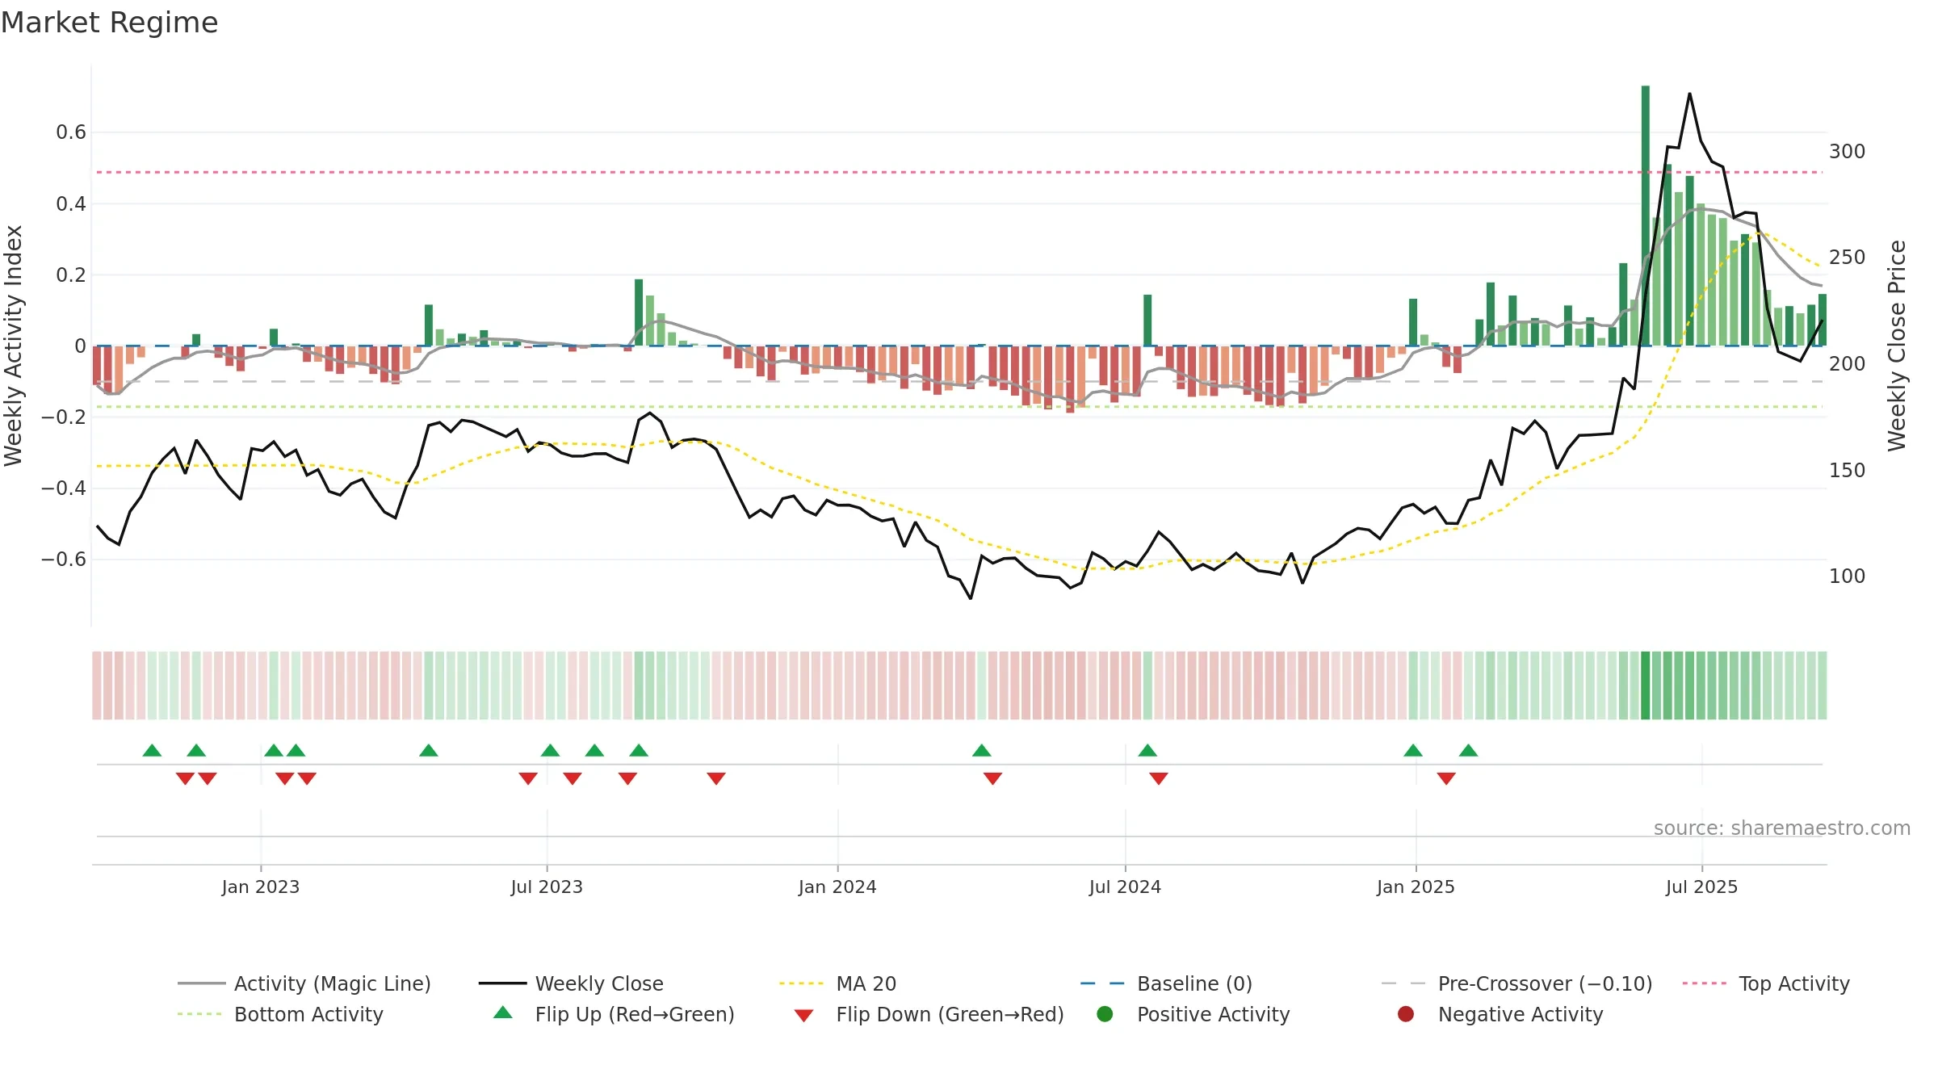The image size is (1938, 1090).
Task: Toggle the Bottom Activity legend entry
Action: 280,1014
